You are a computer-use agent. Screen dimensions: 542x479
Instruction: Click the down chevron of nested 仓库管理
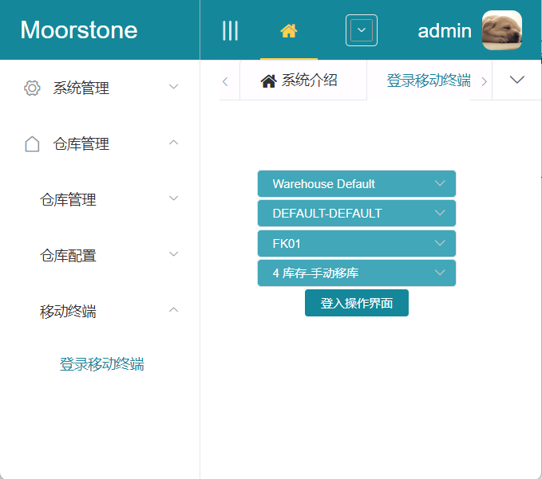173,198
